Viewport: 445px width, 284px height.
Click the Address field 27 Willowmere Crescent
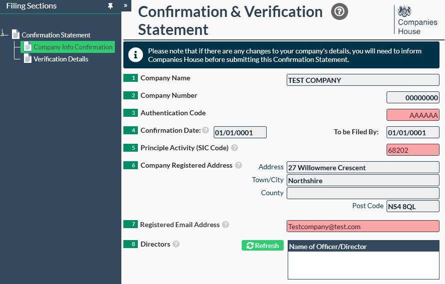[x=363, y=167]
